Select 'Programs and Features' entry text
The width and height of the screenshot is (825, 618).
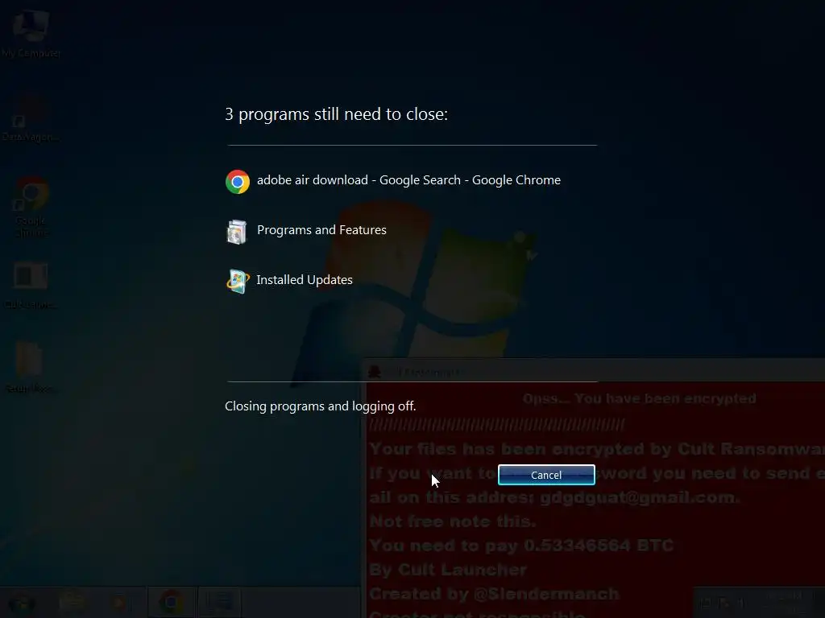321,230
